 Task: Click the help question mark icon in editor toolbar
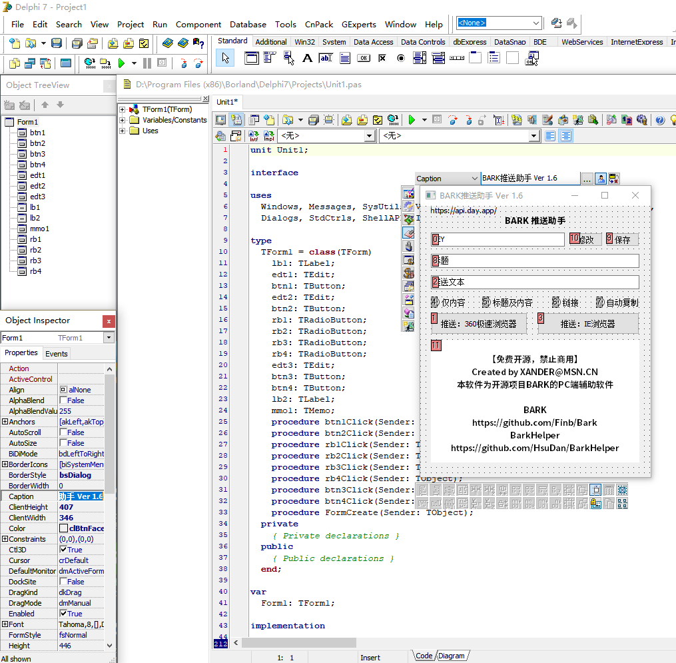point(659,120)
